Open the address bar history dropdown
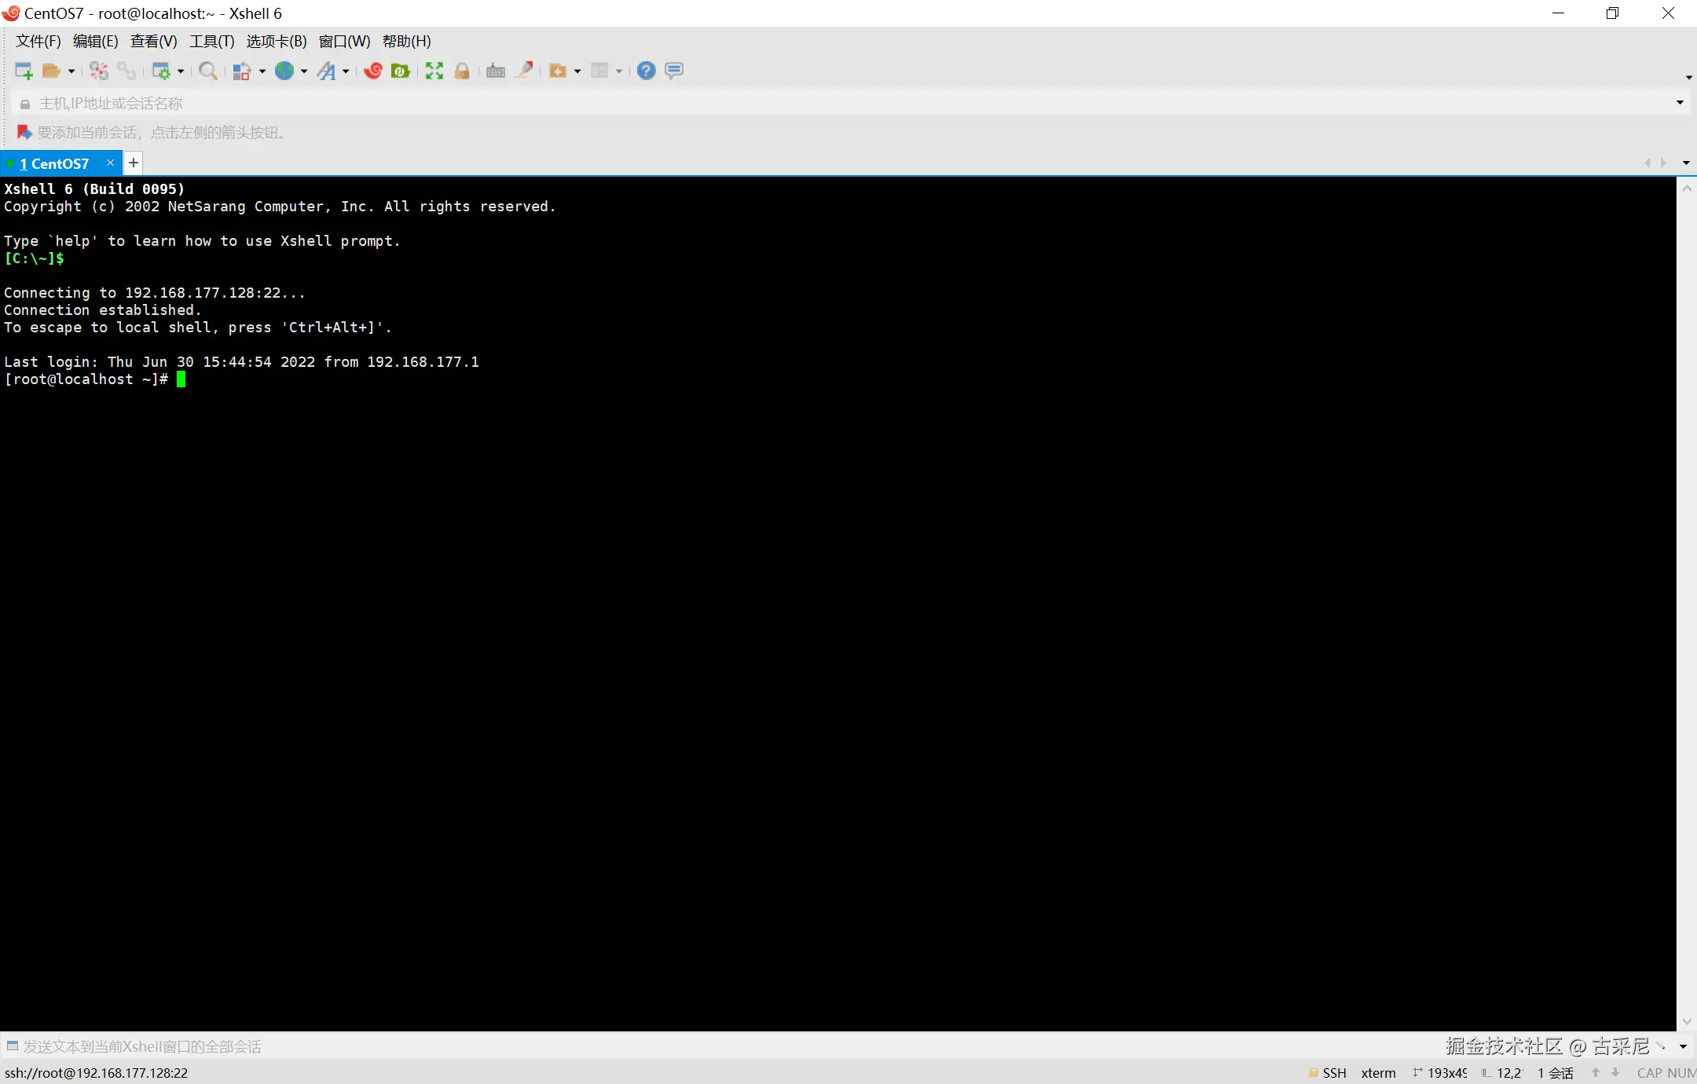 pos(1680,103)
